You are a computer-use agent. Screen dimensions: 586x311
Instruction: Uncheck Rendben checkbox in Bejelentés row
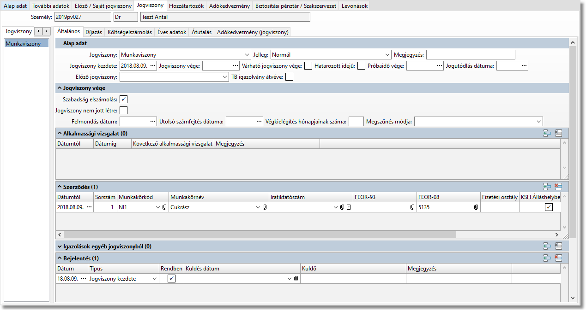click(171, 279)
